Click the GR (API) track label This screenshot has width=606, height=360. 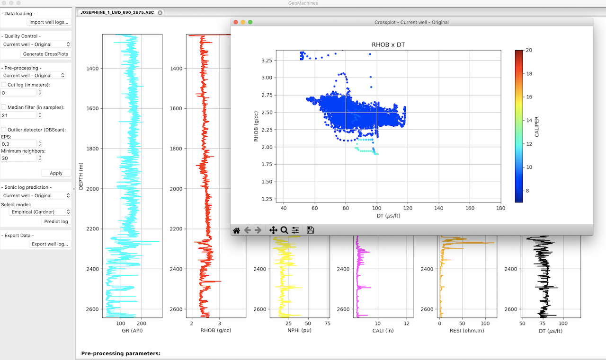pos(132,331)
